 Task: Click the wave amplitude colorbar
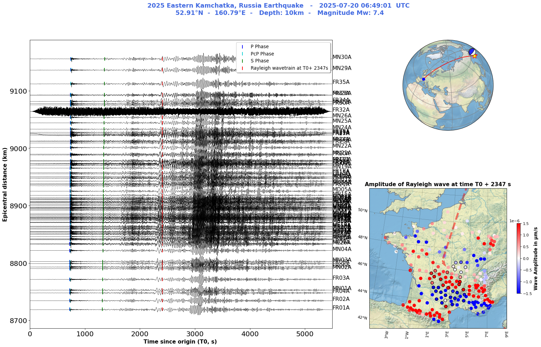(518, 258)
